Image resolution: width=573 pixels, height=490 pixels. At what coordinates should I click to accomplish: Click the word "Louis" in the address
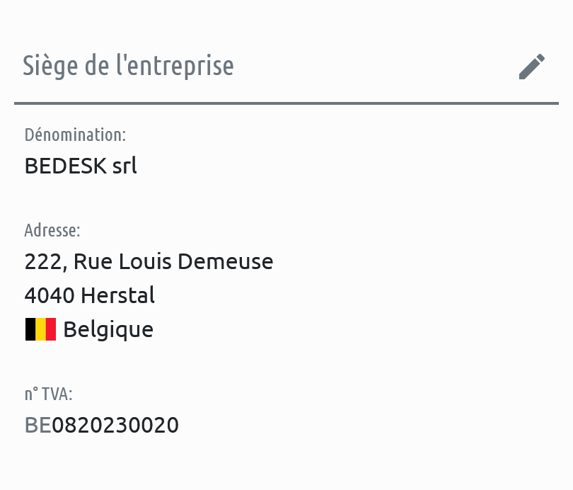[x=144, y=262]
